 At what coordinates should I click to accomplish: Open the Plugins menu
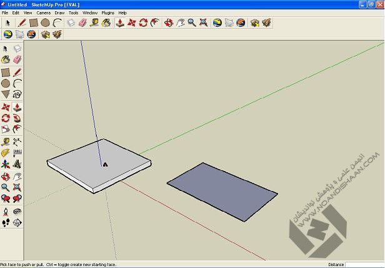(x=108, y=13)
